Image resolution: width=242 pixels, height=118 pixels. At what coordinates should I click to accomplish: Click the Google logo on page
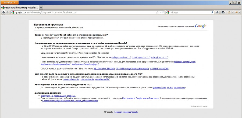click(201, 26)
